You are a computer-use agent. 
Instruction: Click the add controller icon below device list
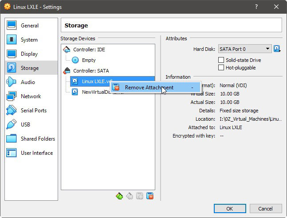(x=119, y=196)
